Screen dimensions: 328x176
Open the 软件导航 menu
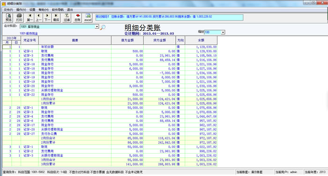tap(58, 10)
